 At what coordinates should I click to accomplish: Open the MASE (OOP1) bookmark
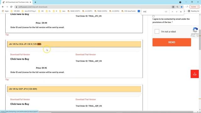click(x=74, y=11)
